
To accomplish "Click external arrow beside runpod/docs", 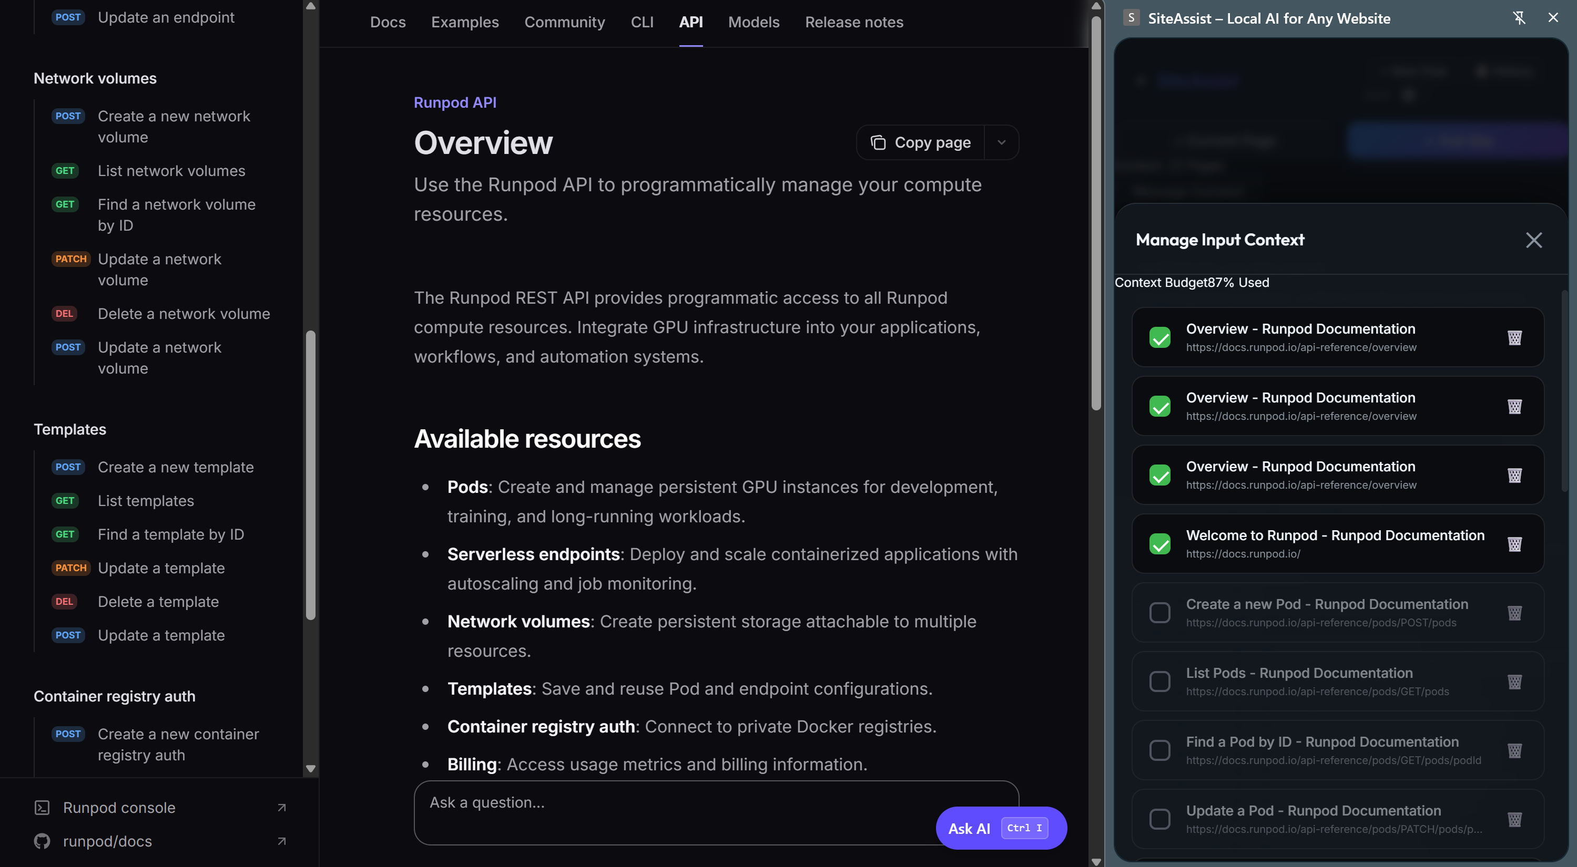I will pos(282,841).
